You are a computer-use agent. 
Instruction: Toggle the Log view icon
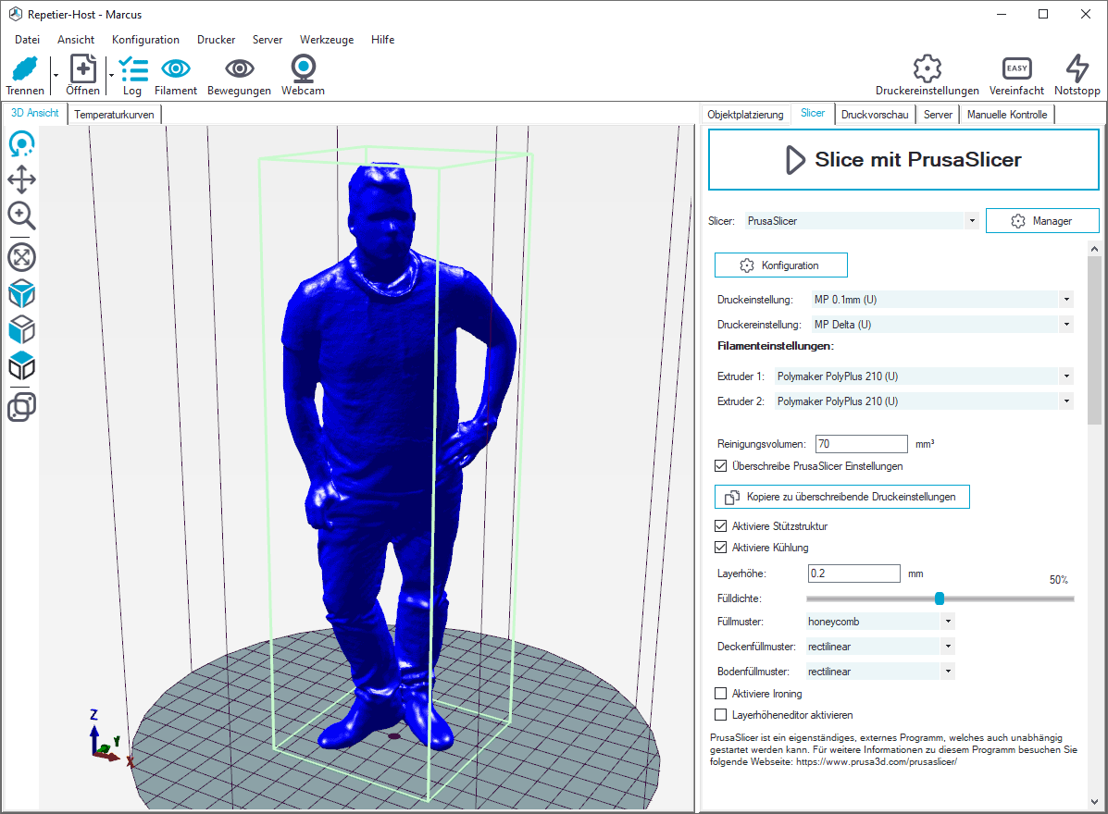pos(132,69)
